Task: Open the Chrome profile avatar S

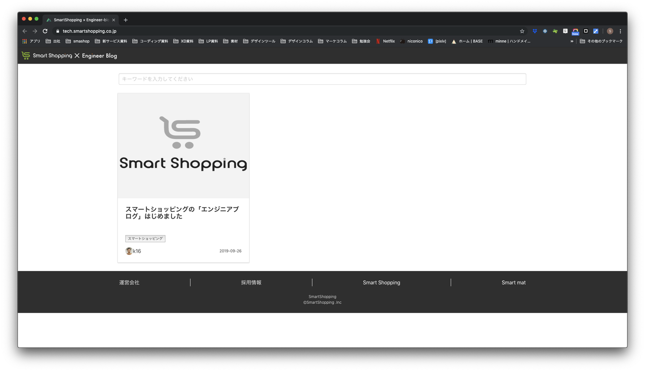Action: tap(610, 31)
